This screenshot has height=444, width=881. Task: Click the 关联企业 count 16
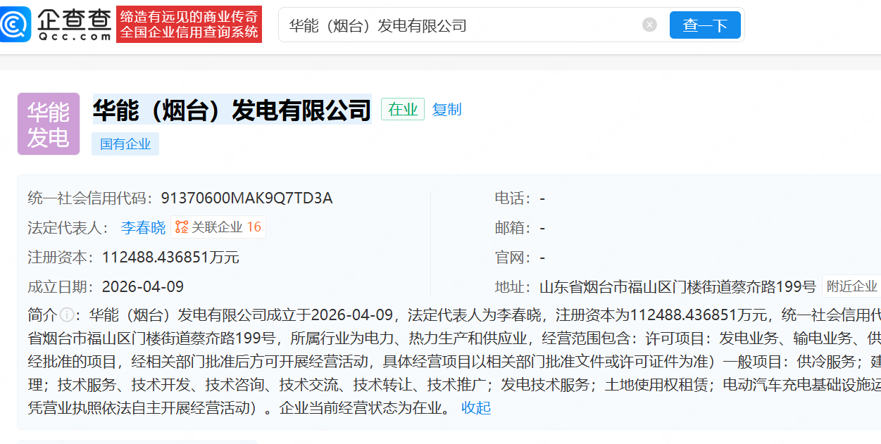[x=254, y=227]
